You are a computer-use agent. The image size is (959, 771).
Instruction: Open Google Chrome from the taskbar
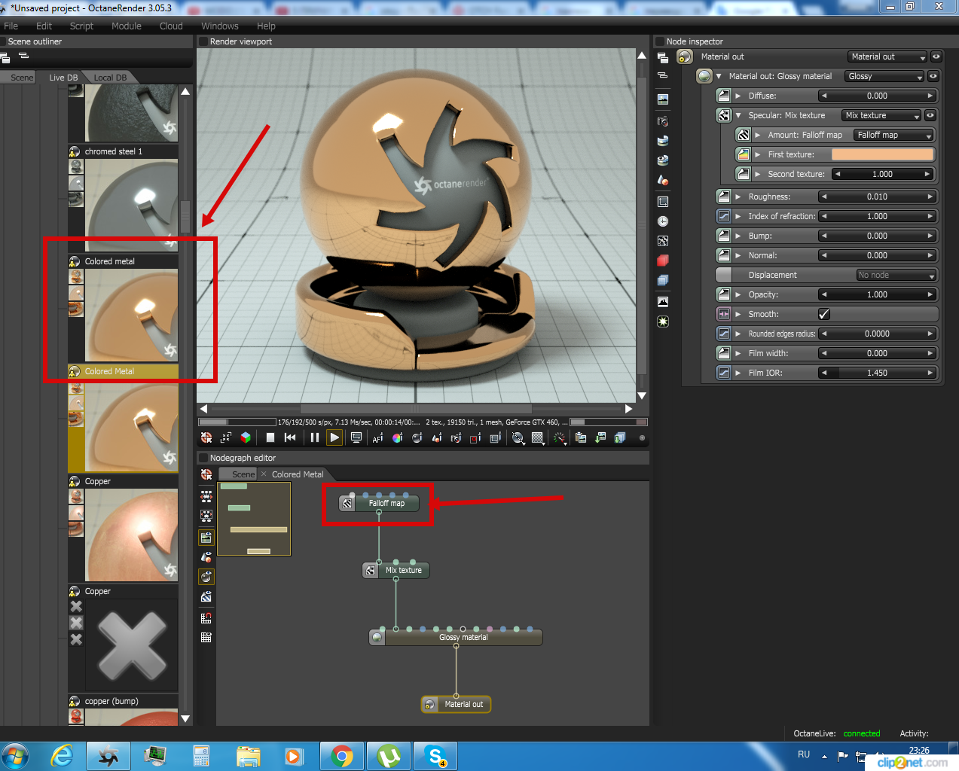pos(342,756)
